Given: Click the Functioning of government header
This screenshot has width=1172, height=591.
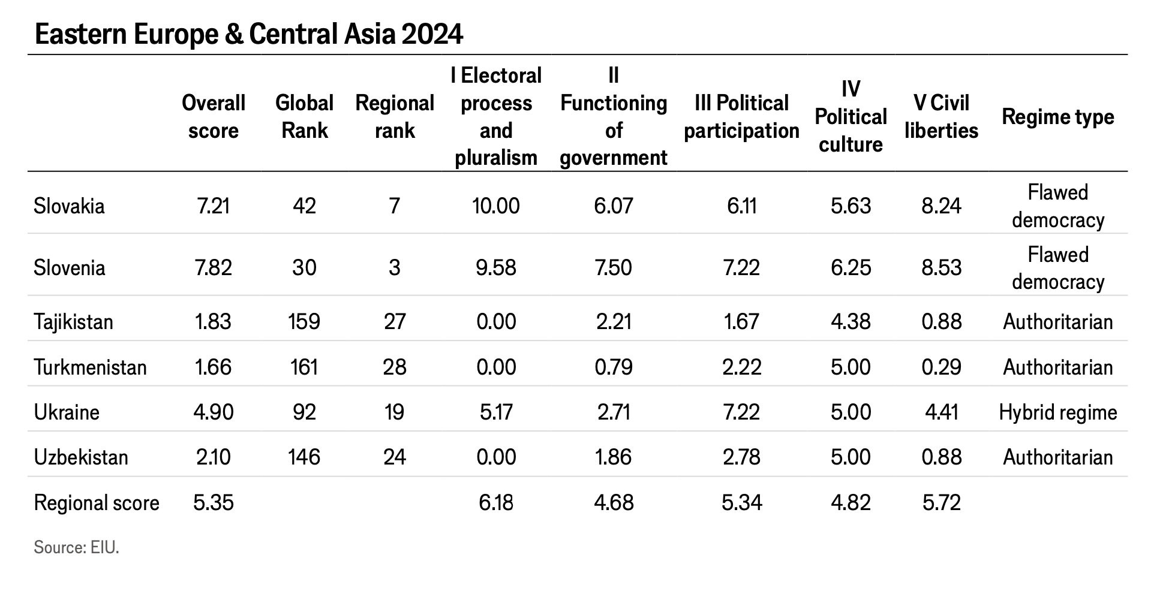Looking at the screenshot, I should click(613, 117).
